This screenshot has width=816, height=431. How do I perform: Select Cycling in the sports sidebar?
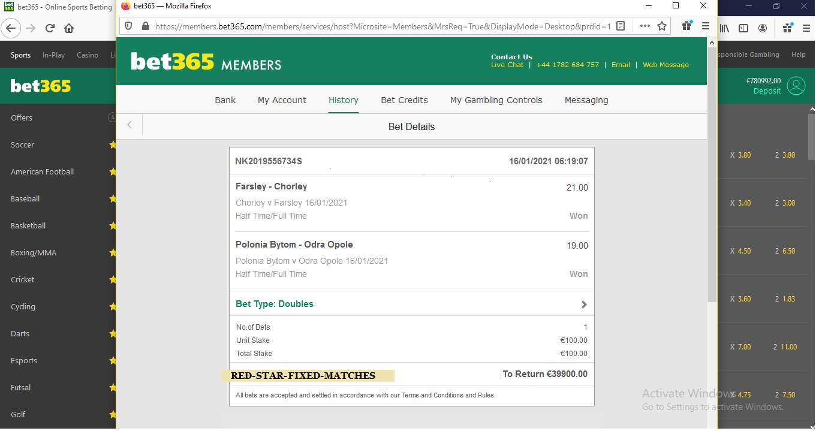(23, 306)
